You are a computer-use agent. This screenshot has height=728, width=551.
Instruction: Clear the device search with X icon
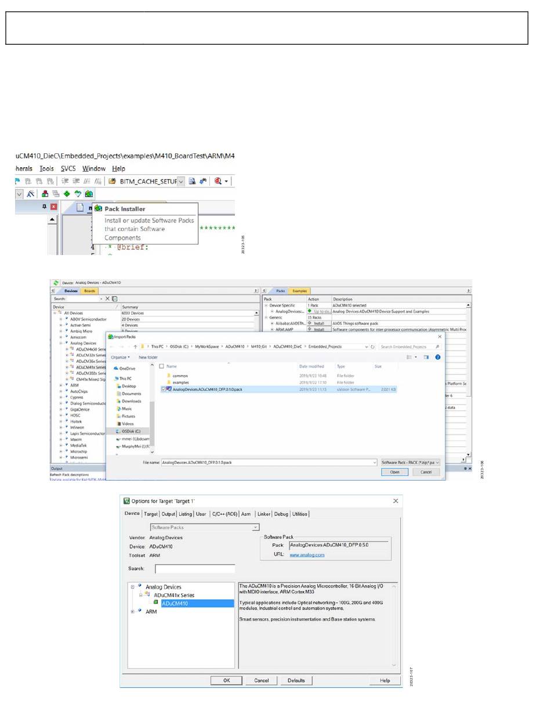pyautogui.click(x=107, y=298)
